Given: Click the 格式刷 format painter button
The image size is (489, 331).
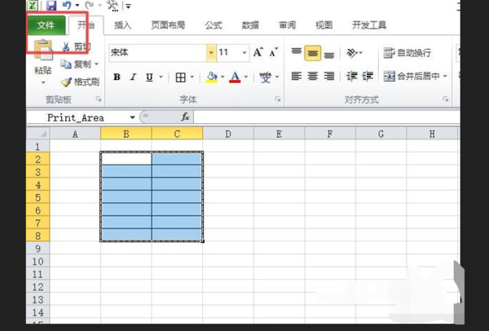Looking at the screenshot, I should coord(80,82).
